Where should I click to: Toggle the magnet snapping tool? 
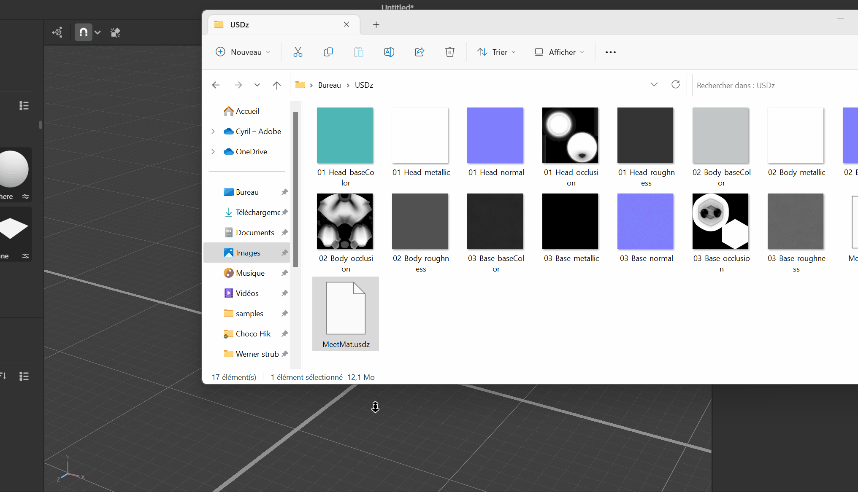pyautogui.click(x=83, y=32)
